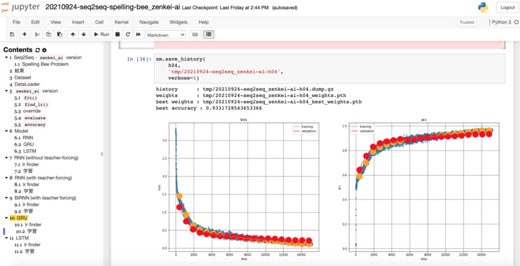This screenshot has height=266, width=520.
Task: Cut selected cells with scissors icon
Action: click(x=38, y=34)
